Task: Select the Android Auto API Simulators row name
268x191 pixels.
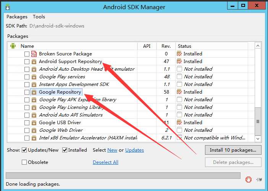Action: (x=71, y=115)
